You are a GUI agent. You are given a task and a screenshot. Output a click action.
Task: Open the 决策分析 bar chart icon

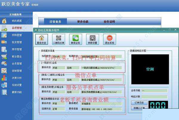pos(4,78)
